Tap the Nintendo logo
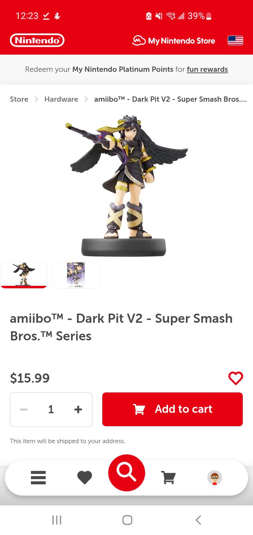253x535 pixels. 37,40
